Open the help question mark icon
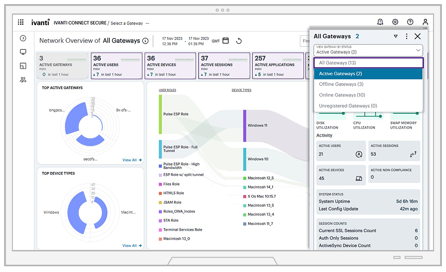446x272 pixels. click(x=410, y=22)
